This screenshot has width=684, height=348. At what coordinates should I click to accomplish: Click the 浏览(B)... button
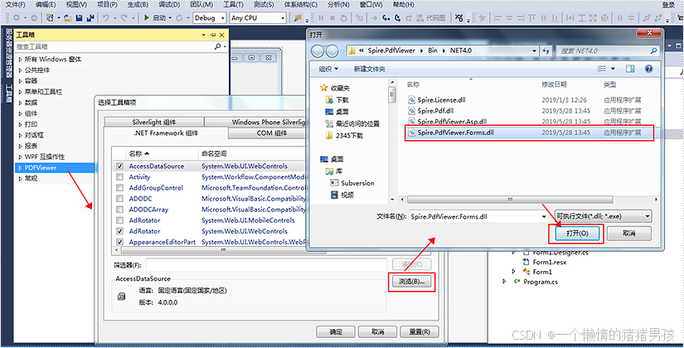click(x=411, y=282)
